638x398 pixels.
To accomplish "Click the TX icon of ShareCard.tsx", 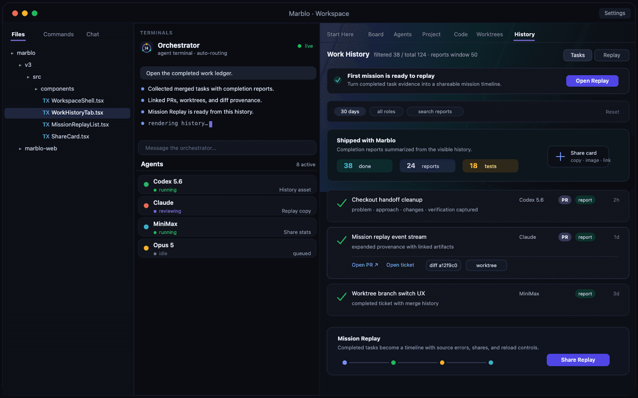I will (x=46, y=137).
